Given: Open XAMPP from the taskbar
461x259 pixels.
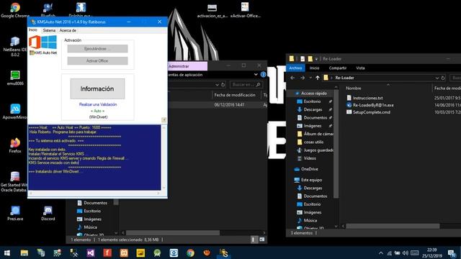Looking at the screenshot, I should pyautogui.click(x=124, y=253).
